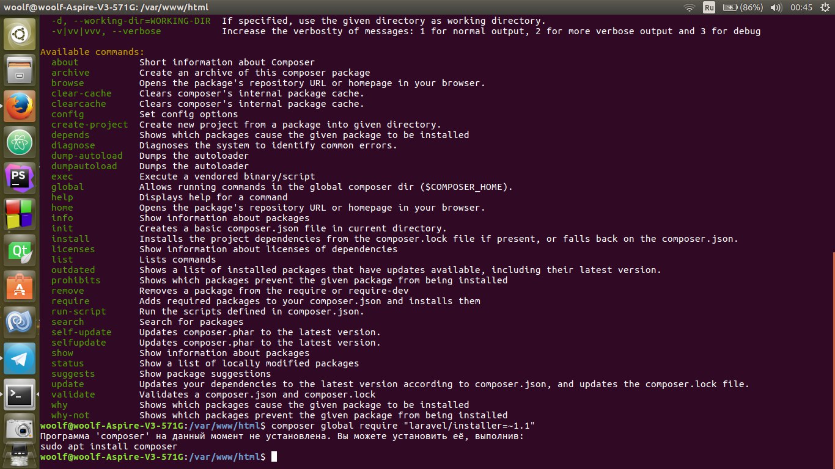The image size is (835, 469).
Task: Open the Screenshot camera tool icon
Action: tap(20, 430)
